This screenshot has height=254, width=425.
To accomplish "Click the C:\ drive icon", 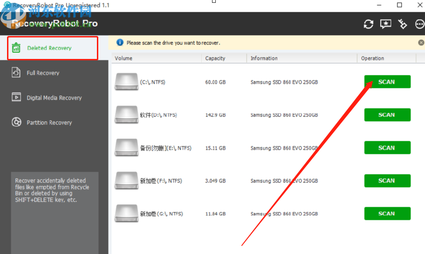I will (x=126, y=82).
